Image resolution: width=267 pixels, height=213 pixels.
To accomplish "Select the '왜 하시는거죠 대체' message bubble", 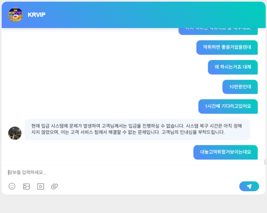I will (233, 67).
